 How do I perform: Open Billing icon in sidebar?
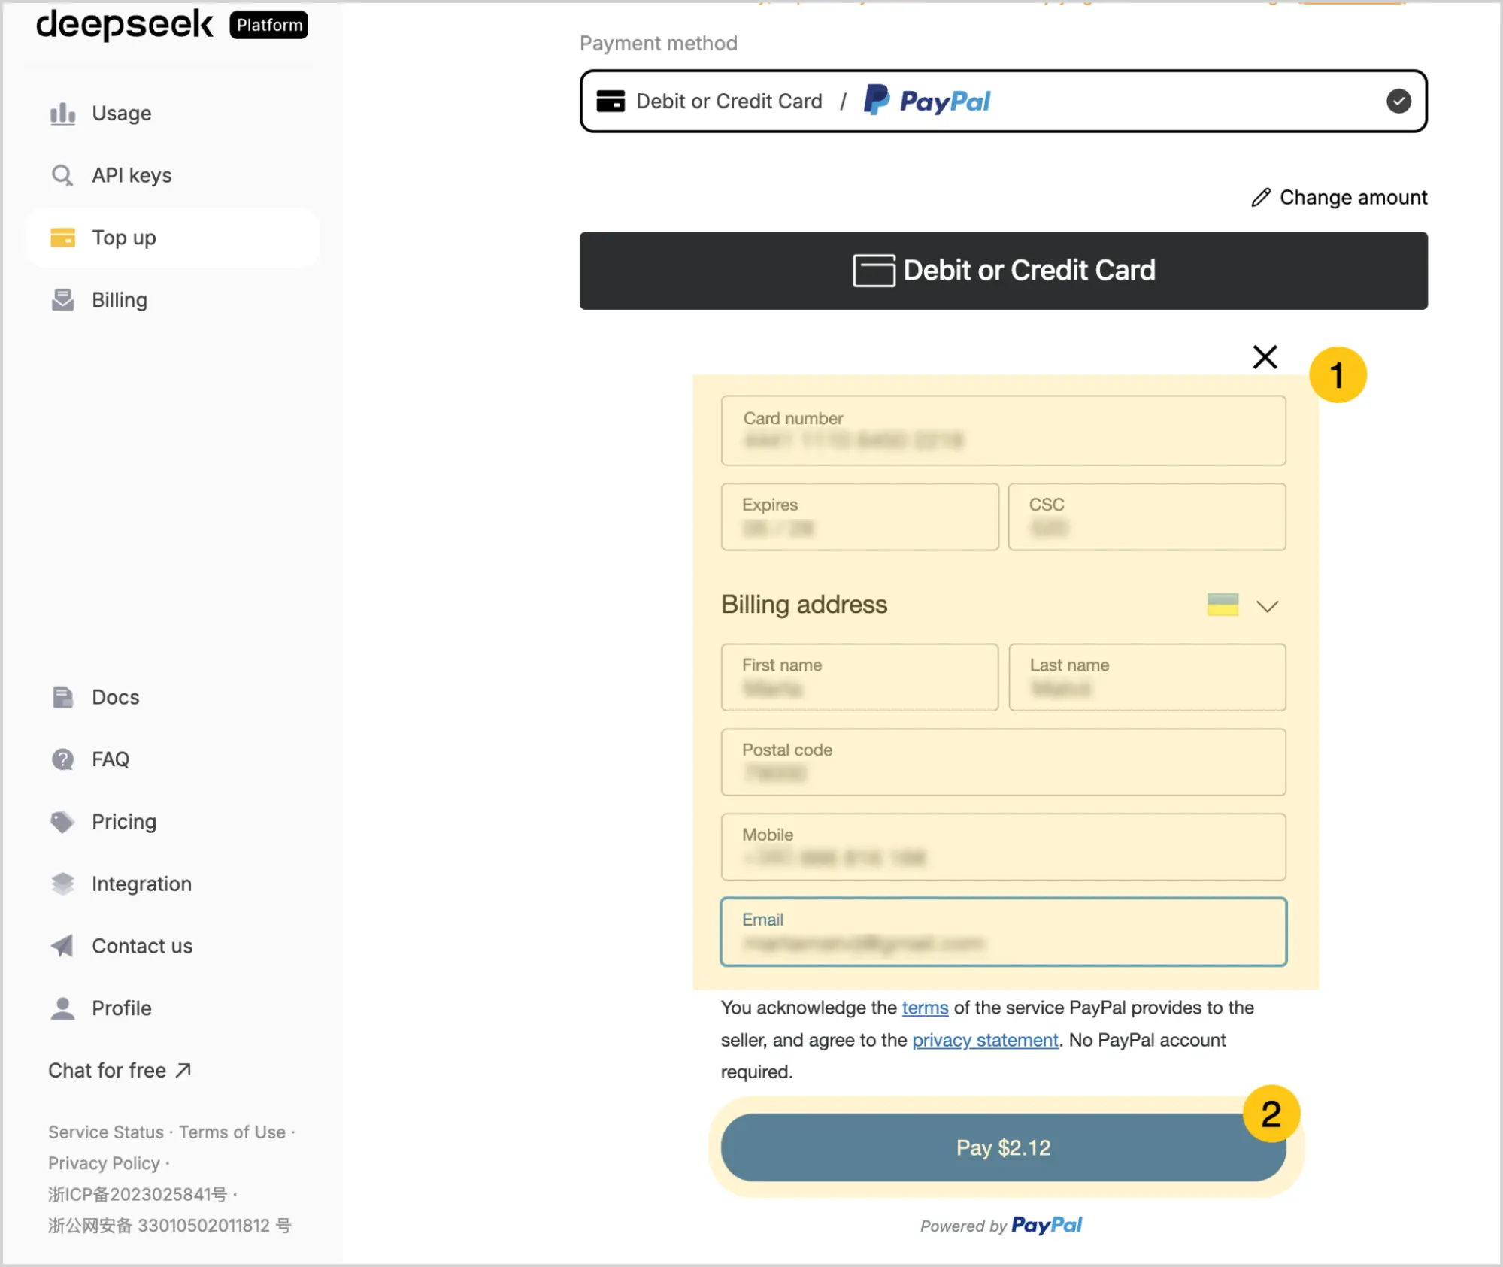pos(62,299)
